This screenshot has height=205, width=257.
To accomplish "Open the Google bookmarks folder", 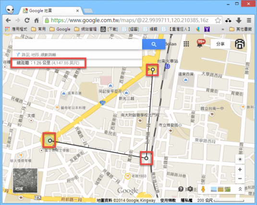I will [60, 29].
